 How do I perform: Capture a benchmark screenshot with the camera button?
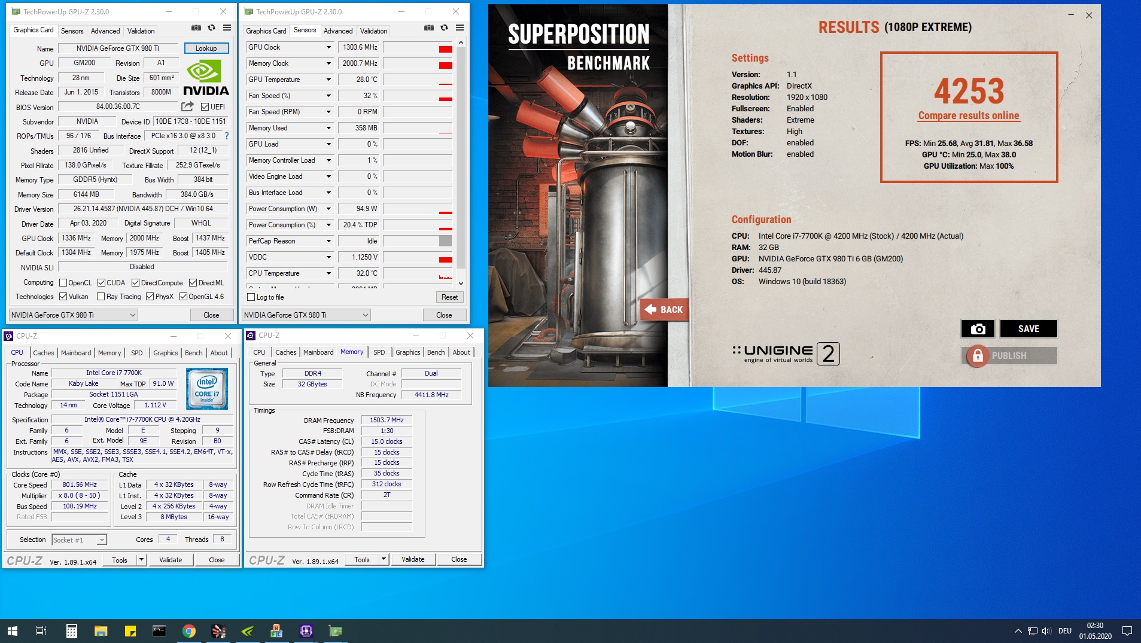(x=978, y=328)
